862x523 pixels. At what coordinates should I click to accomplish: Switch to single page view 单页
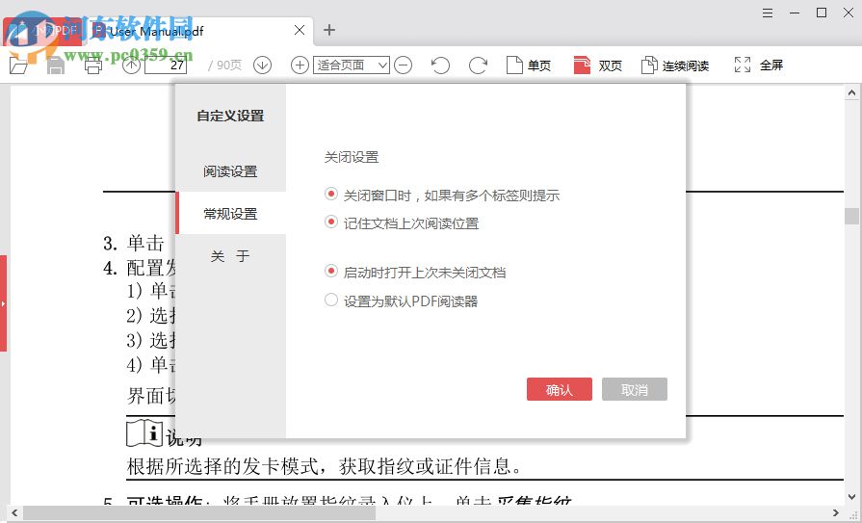529,65
